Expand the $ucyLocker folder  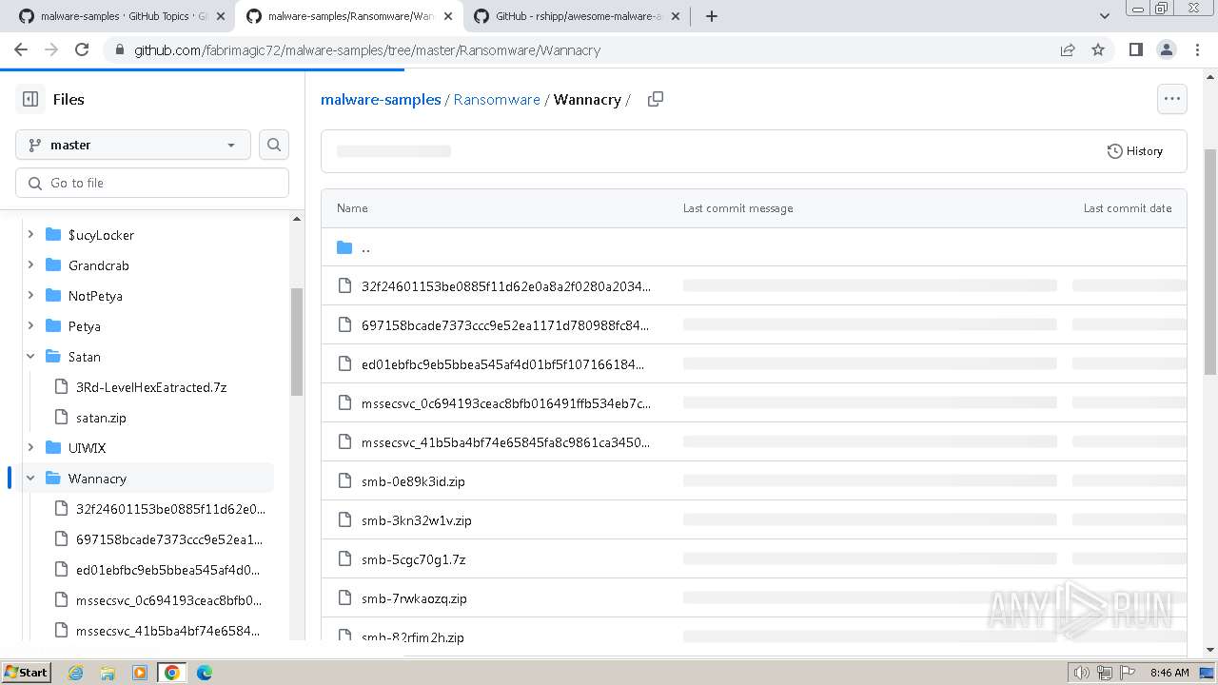point(30,235)
